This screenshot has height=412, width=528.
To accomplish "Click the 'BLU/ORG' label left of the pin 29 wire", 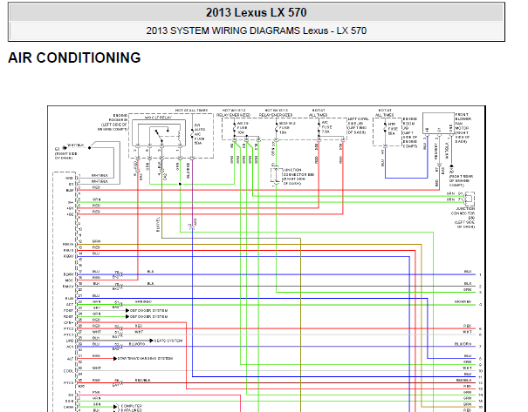I will coord(137,344).
